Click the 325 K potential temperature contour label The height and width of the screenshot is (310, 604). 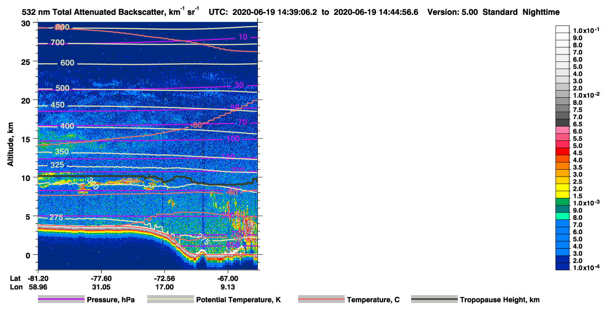[x=57, y=165]
